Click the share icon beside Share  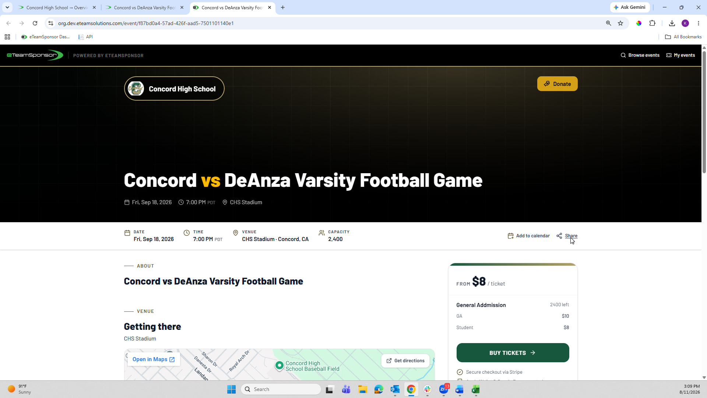(x=559, y=236)
